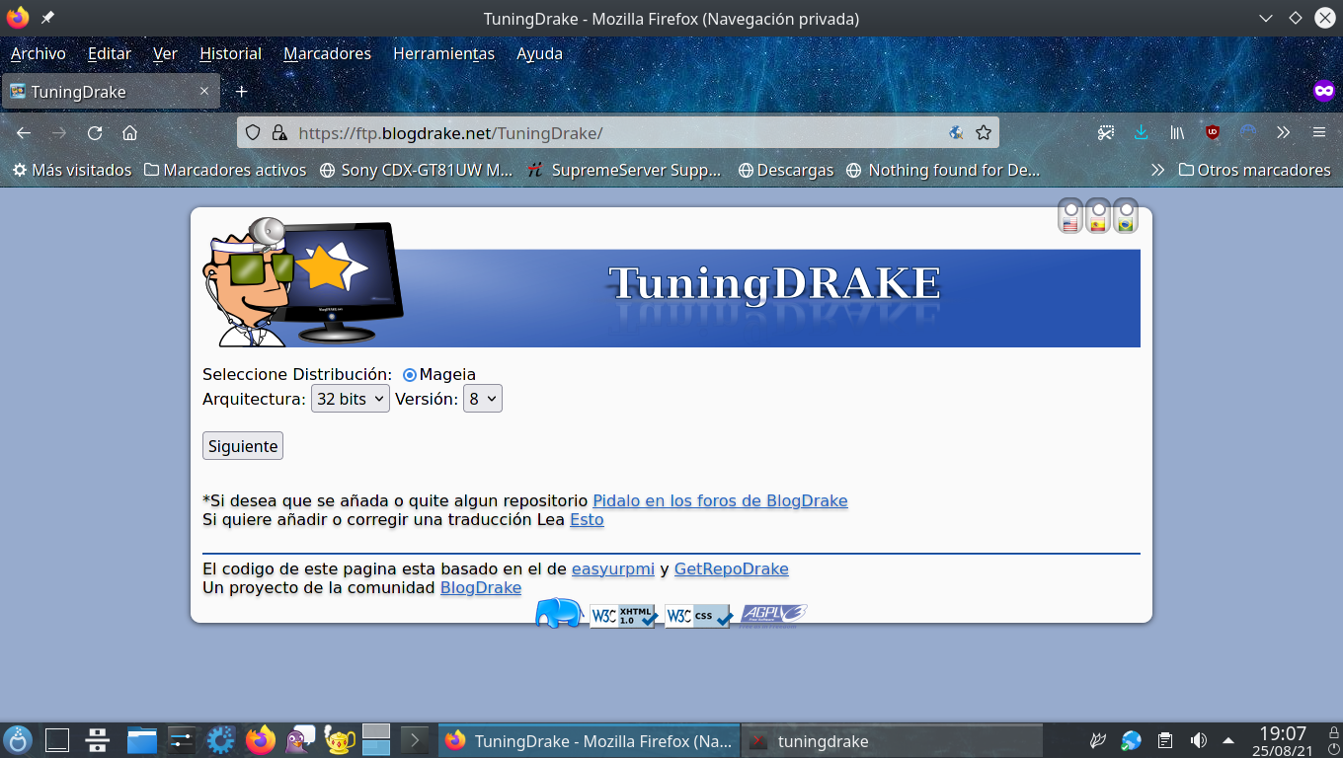Image resolution: width=1343 pixels, height=758 pixels.
Task: Bookmark this page with the star icon
Action: click(984, 132)
